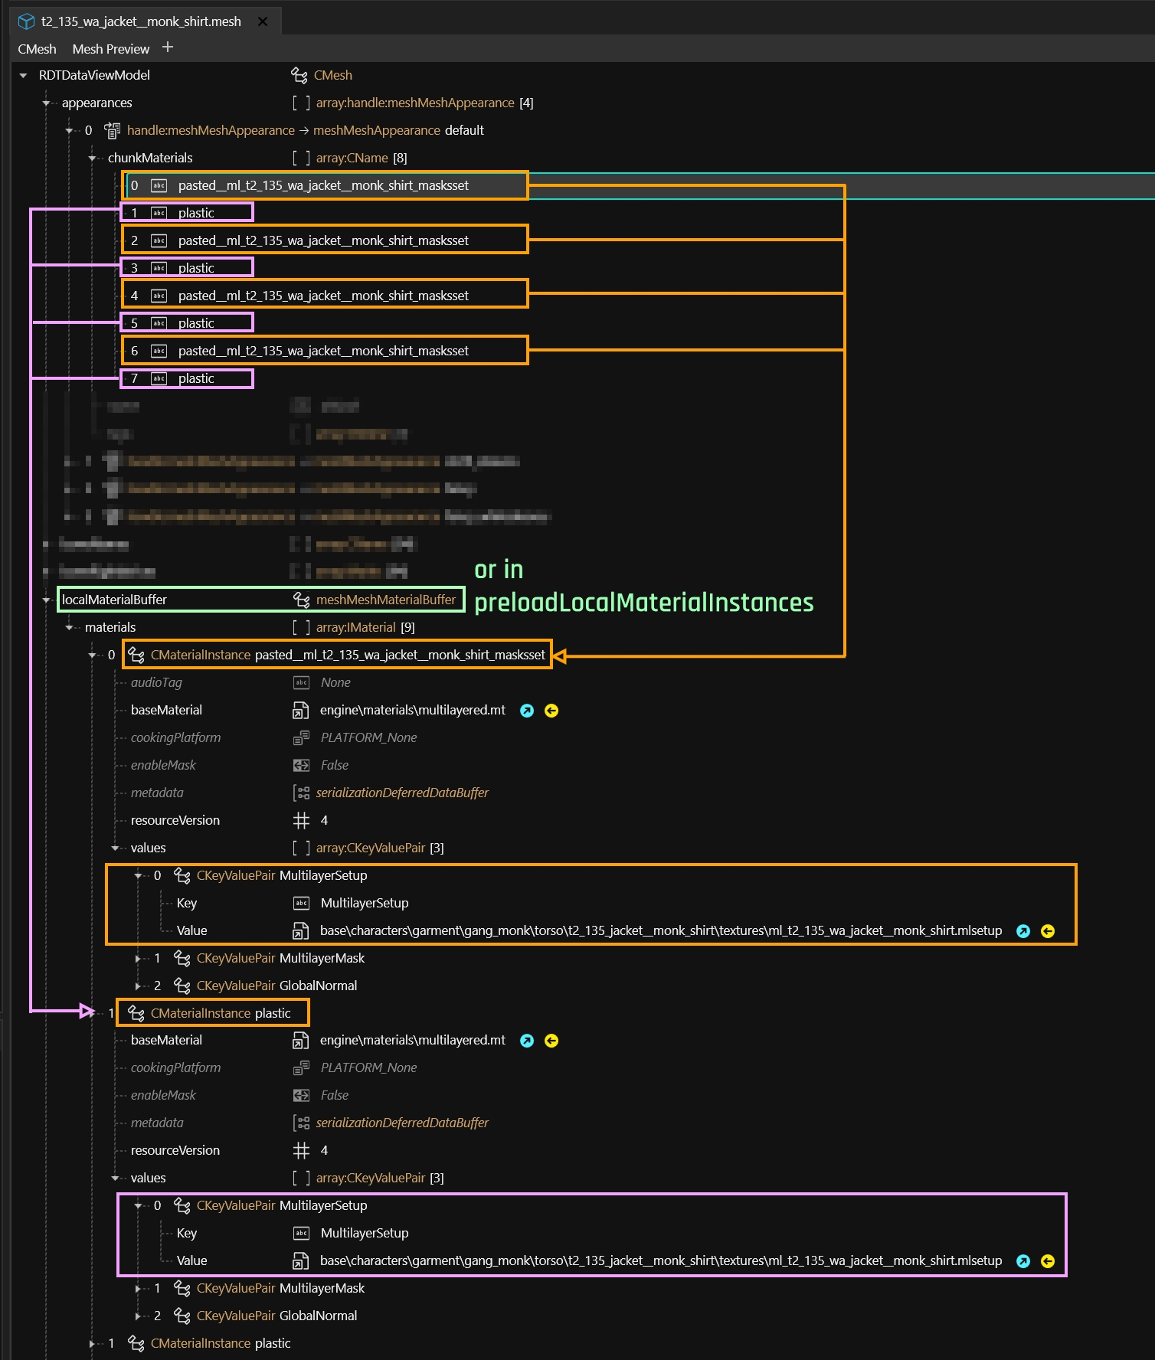Click blue open-file icon beside first baseMaterial path

[527, 711]
